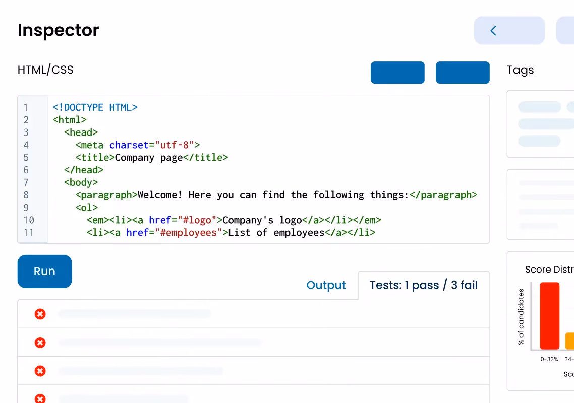
Task: Click the back chevron arrow button
Action: tap(509, 30)
